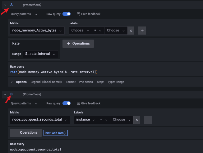Click the feedback comment icon in query B
The width and height of the screenshot is (203, 153).
click(x=78, y=103)
